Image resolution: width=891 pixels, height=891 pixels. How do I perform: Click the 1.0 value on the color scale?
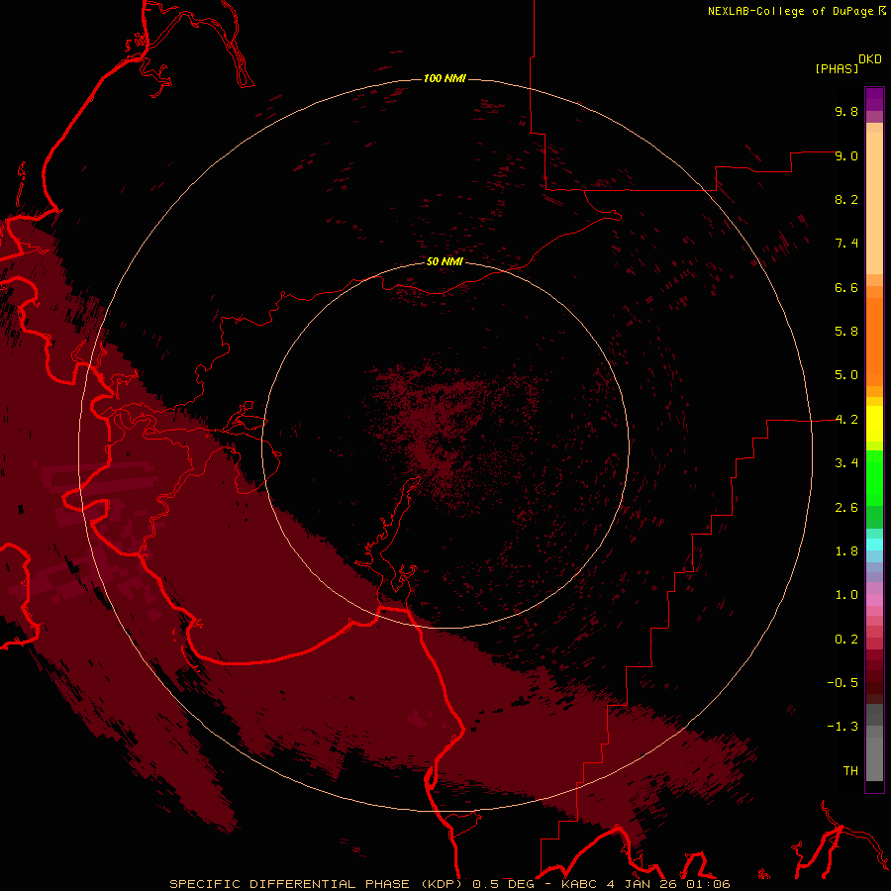coord(846,595)
